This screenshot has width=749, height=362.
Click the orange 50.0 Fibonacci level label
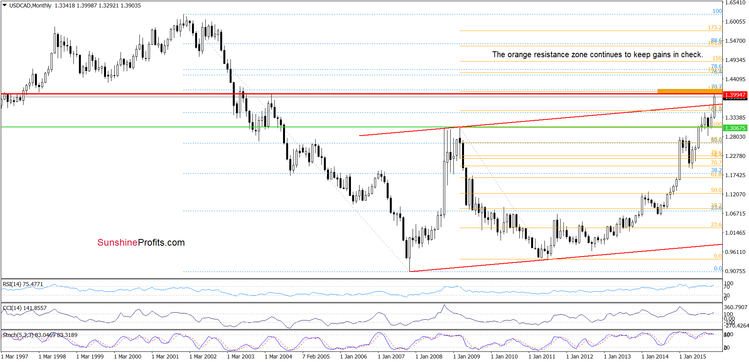click(716, 190)
